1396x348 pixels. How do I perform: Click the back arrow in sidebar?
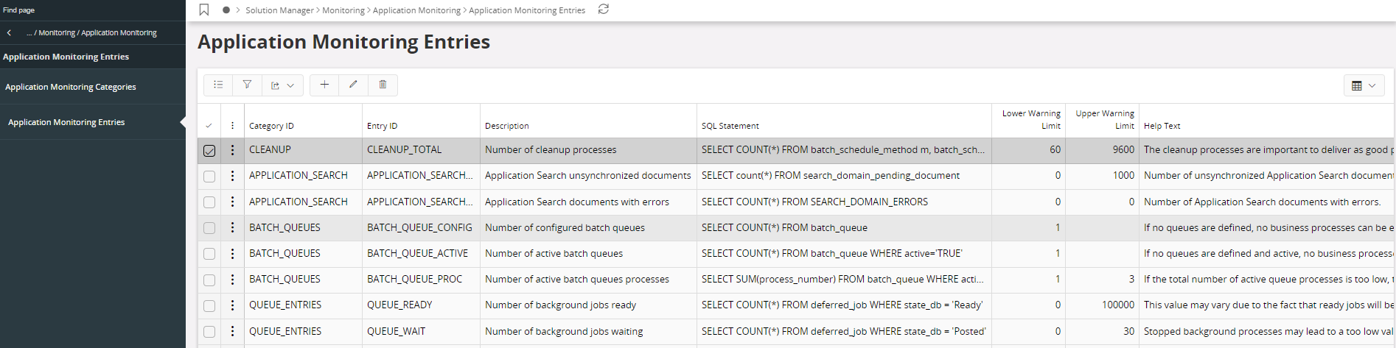click(9, 33)
